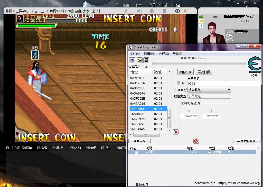Click the floppy disk save icon
This screenshot has height=187, width=263.
click(146, 60)
